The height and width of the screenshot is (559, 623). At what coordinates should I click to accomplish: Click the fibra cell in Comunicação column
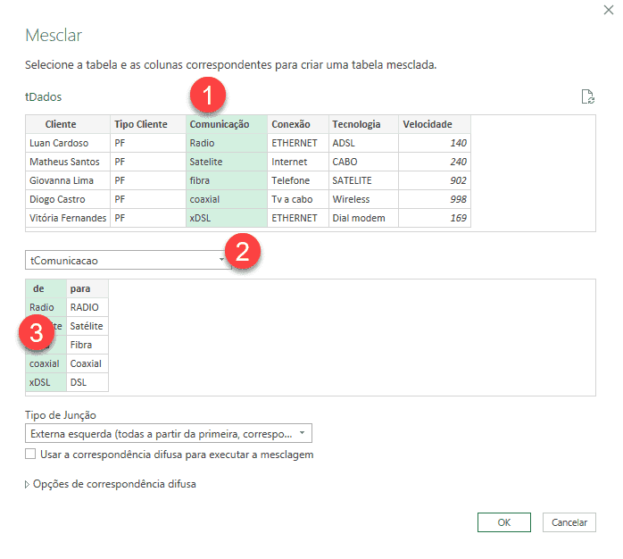pos(227,180)
